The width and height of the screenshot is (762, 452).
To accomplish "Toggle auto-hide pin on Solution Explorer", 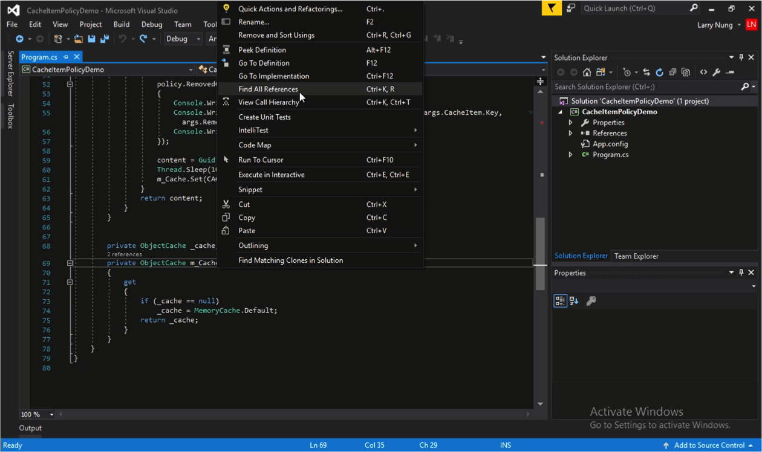I will (x=741, y=57).
